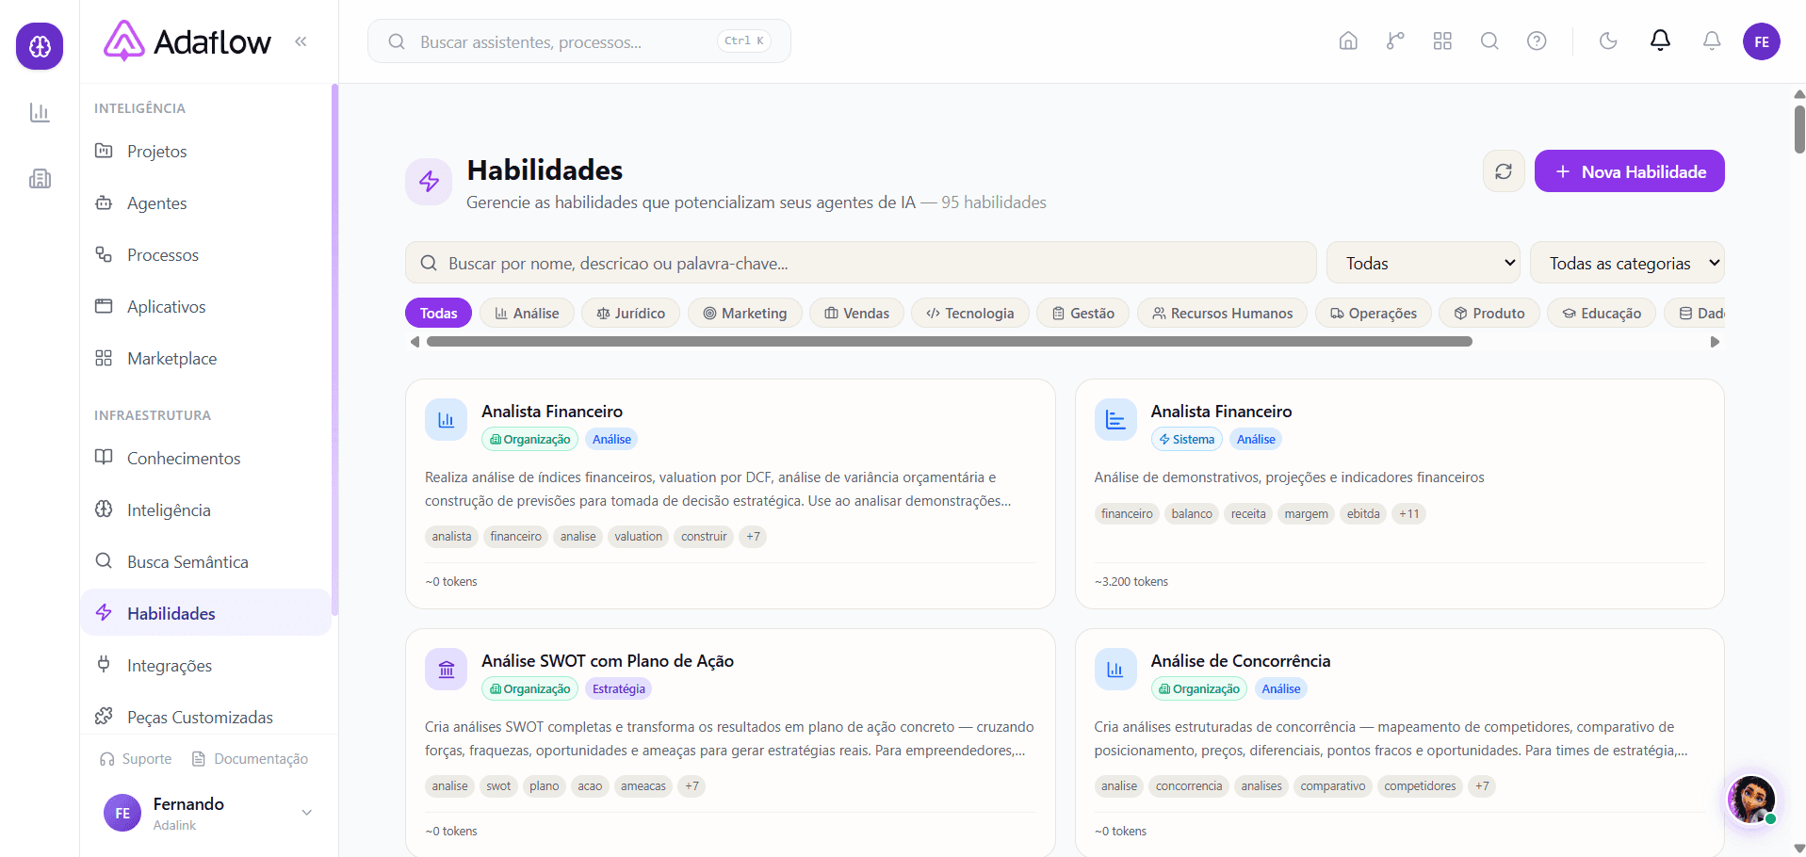Click the brain logo icon in left rail
The width and height of the screenshot is (1806, 857).
(x=40, y=46)
